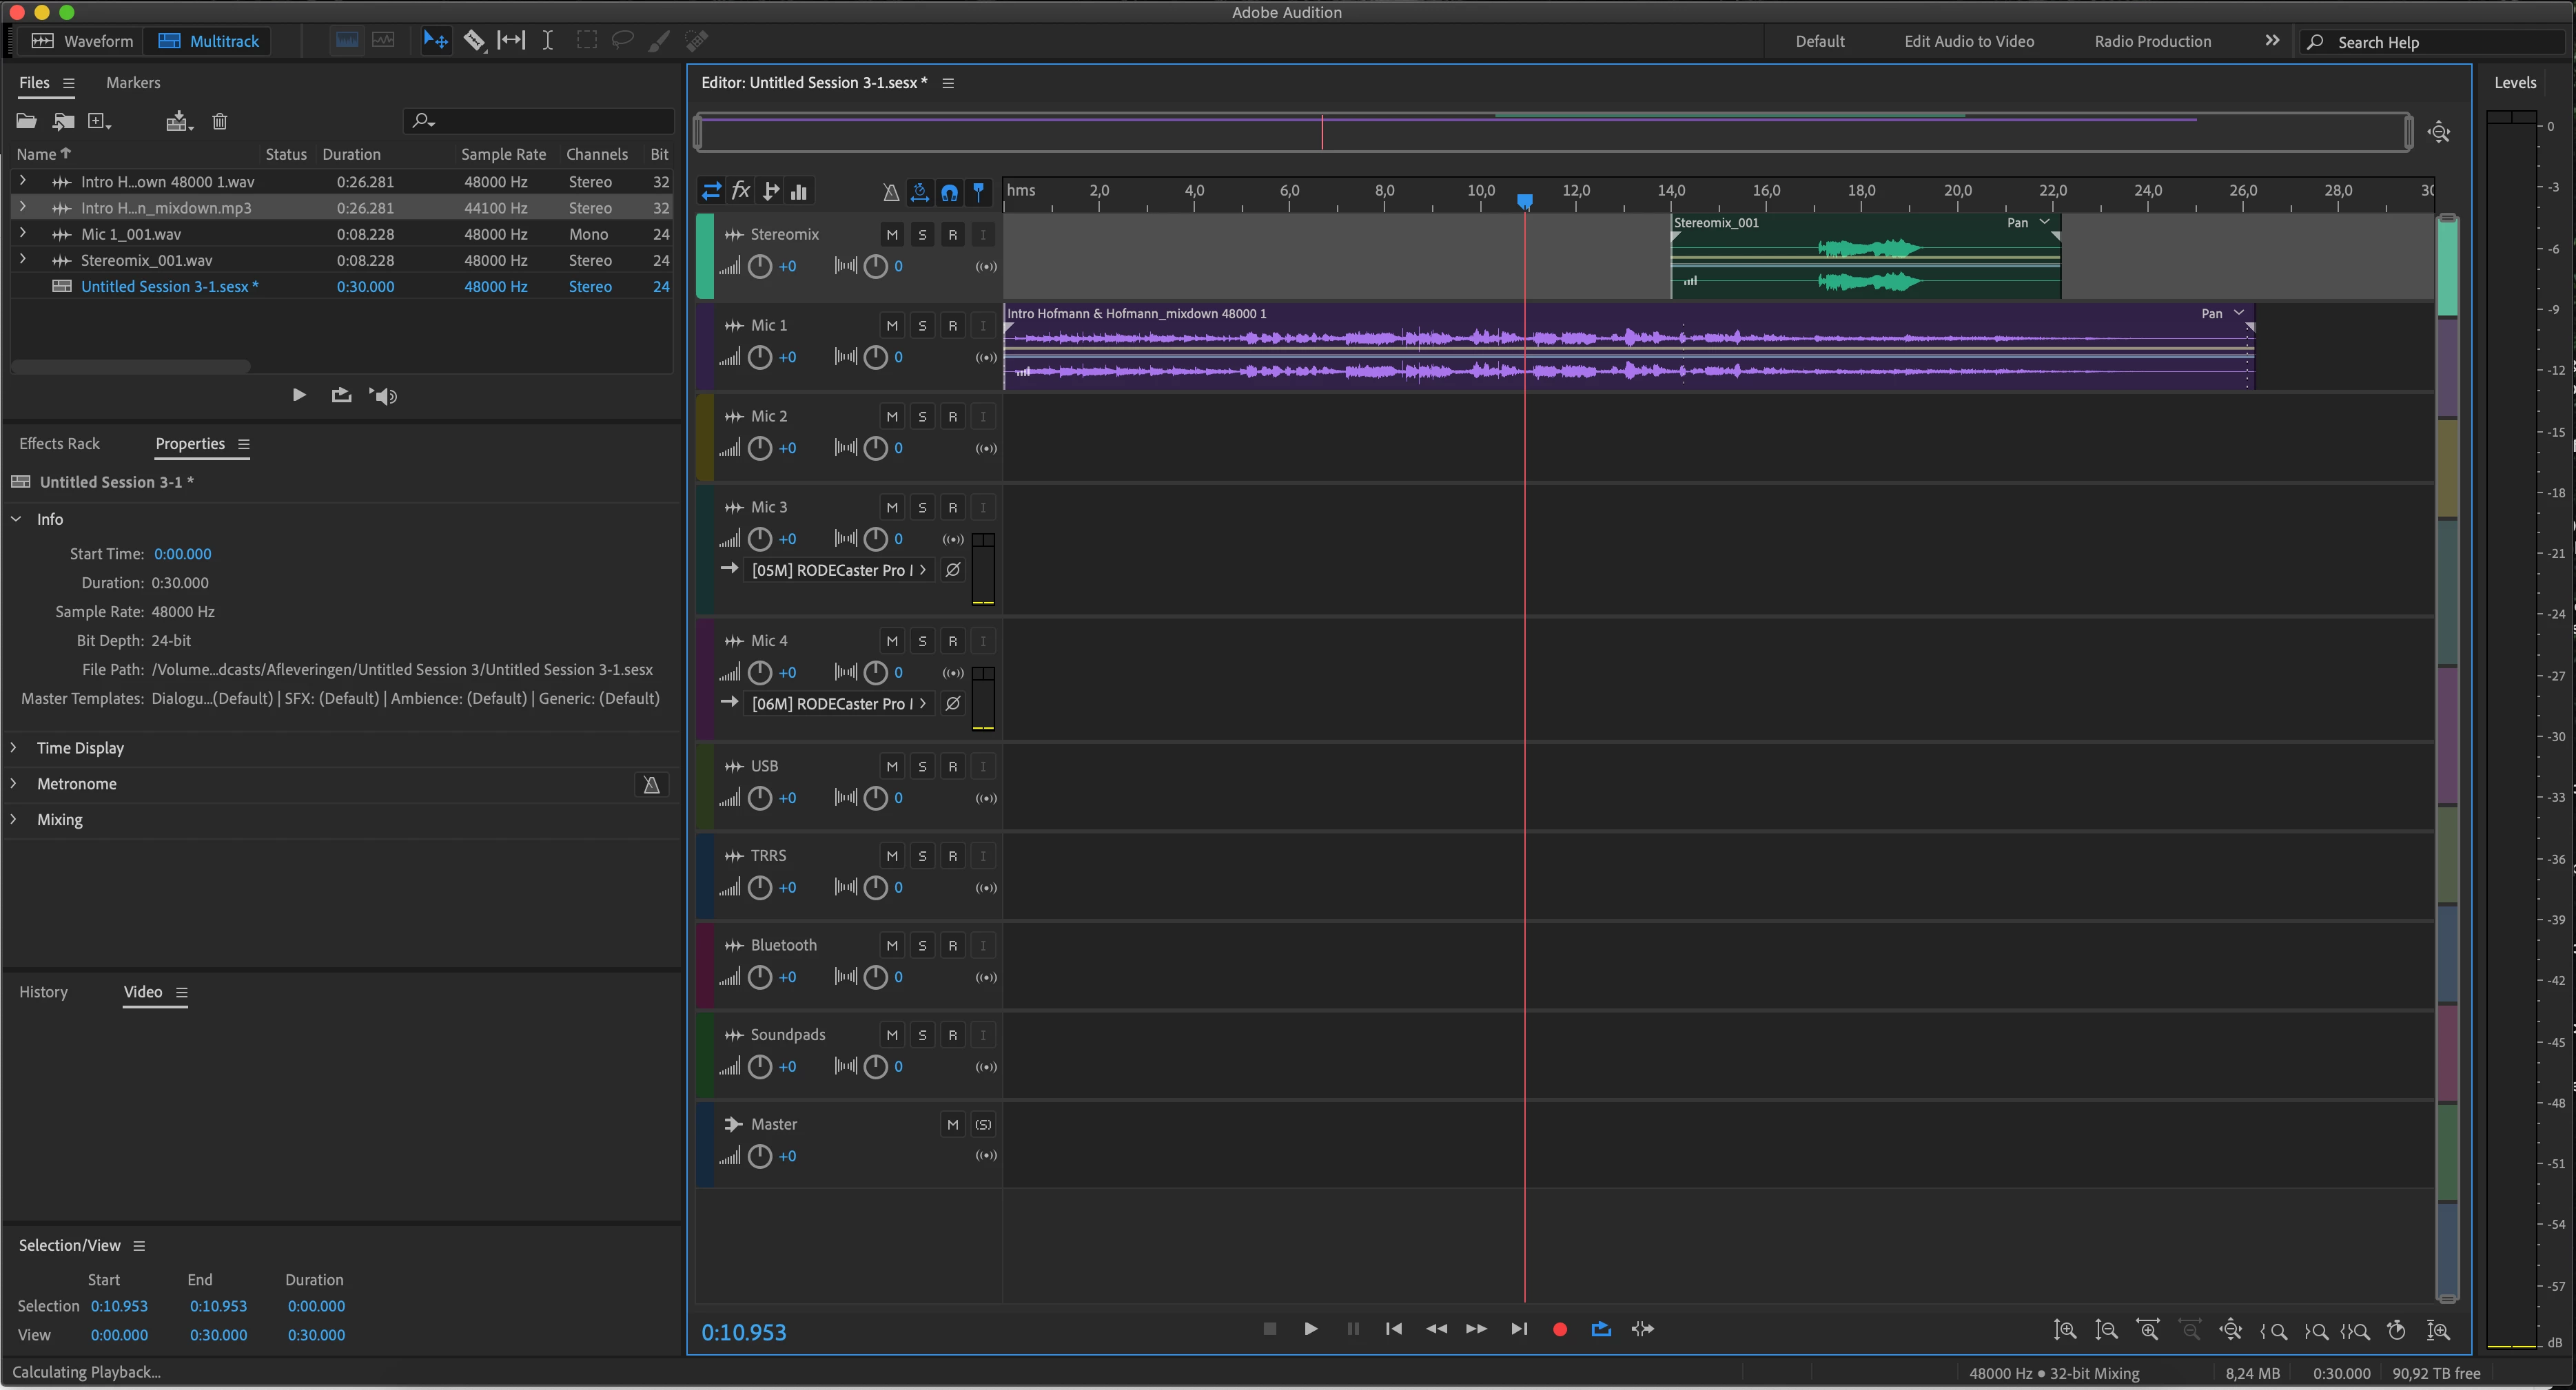Image resolution: width=2576 pixels, height=1390 pixels.
Task: Expand the Time Display section
Action: click(80, 747)
